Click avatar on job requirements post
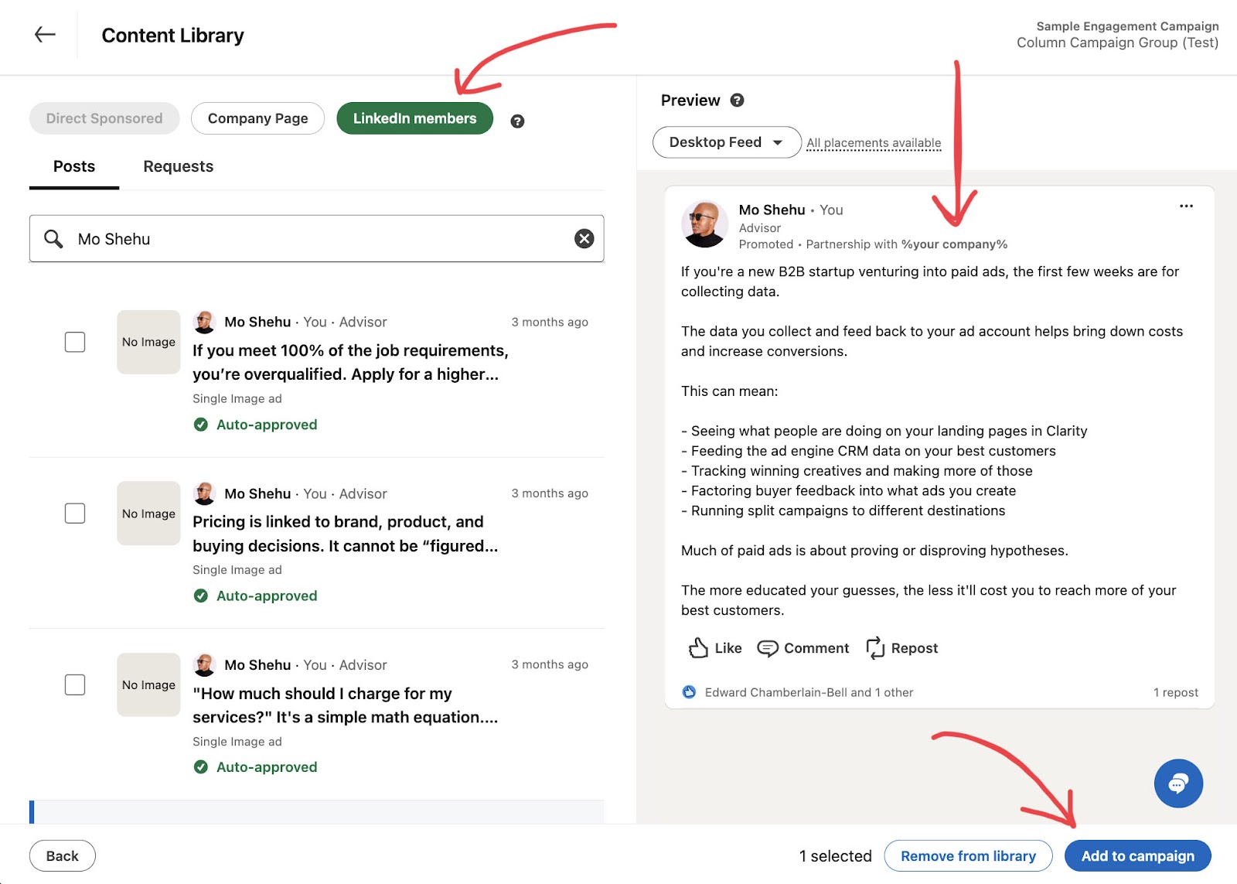This screenshot has height=884, width=1237. pos(205,322)
